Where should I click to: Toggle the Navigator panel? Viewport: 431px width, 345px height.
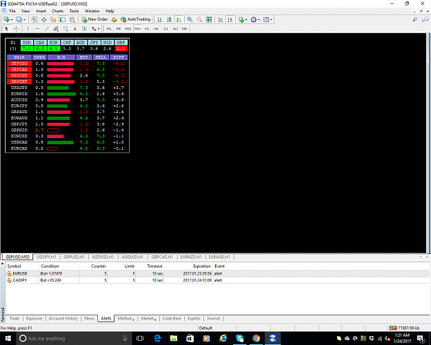click(x=53, y=19)
